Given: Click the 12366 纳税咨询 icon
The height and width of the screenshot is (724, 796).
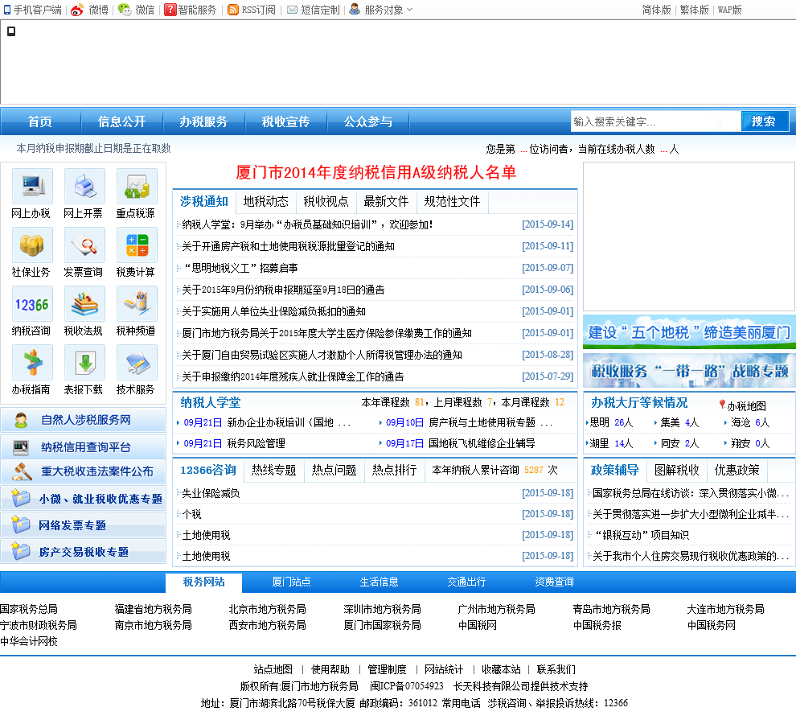Looking at the screenshot, I should click(32, 303).
